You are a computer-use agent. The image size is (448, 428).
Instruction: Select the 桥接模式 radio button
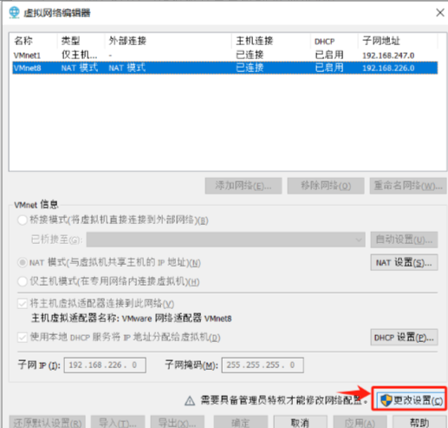coord(23,220)
